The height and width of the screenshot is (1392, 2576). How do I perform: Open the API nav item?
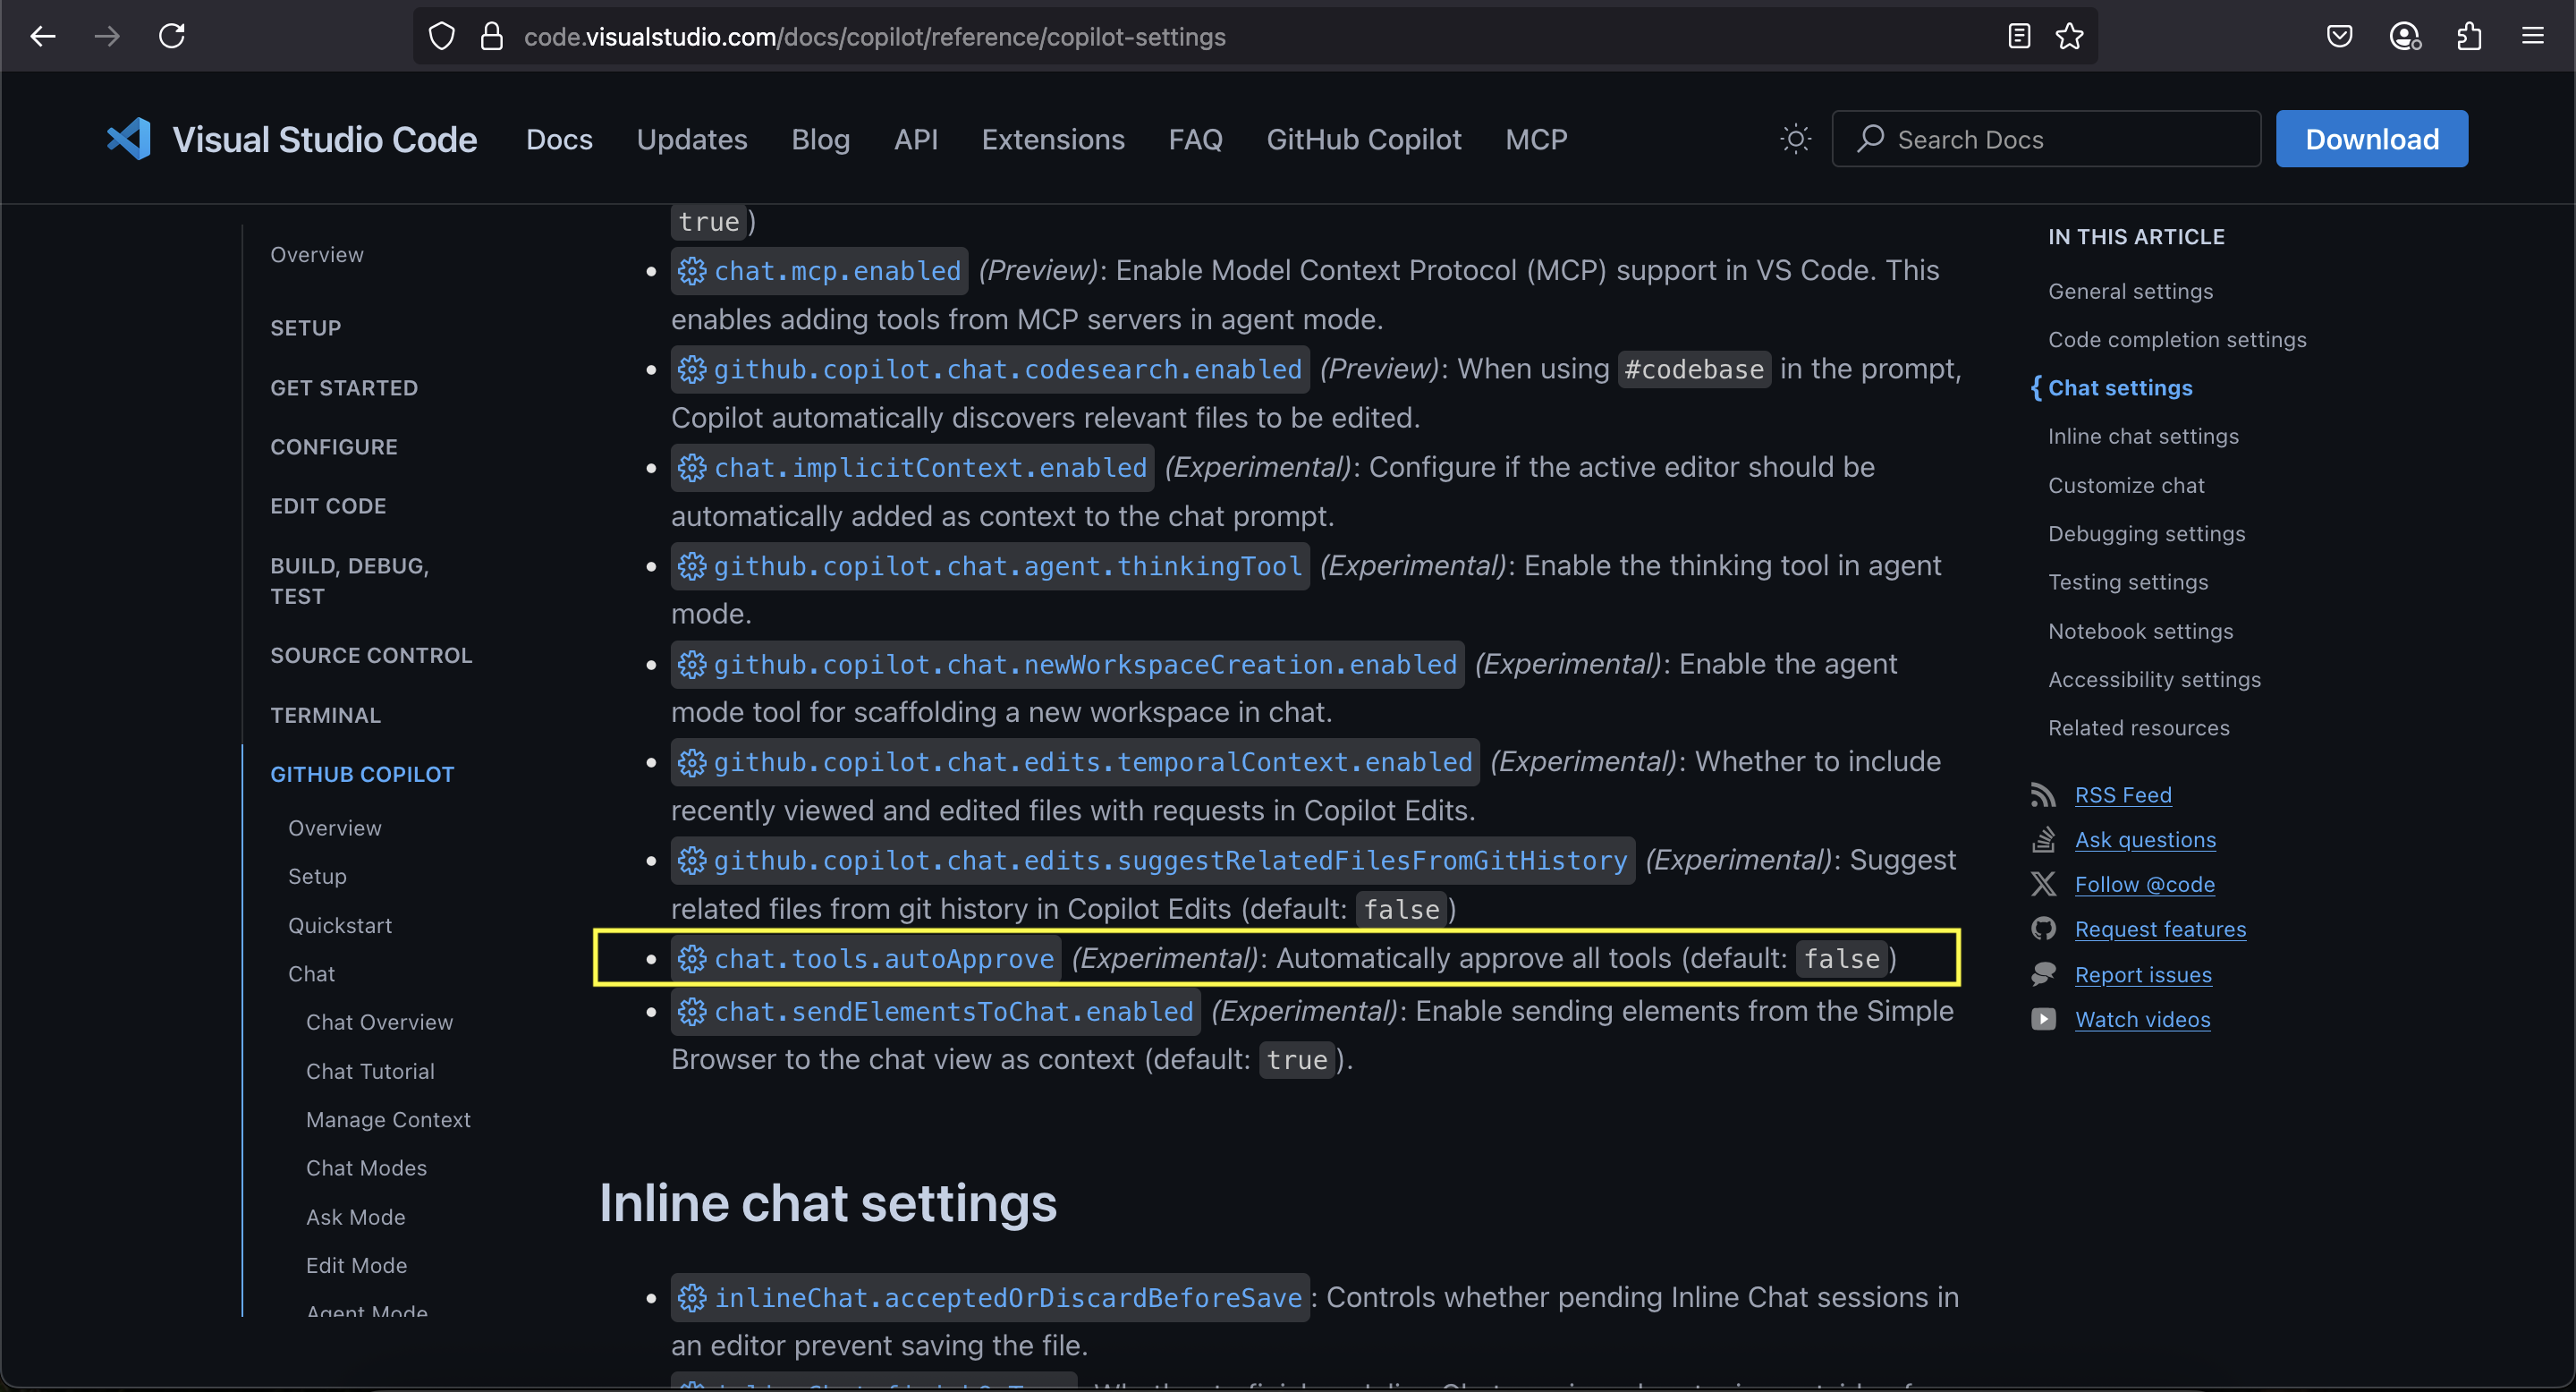(x=916, y=139)
